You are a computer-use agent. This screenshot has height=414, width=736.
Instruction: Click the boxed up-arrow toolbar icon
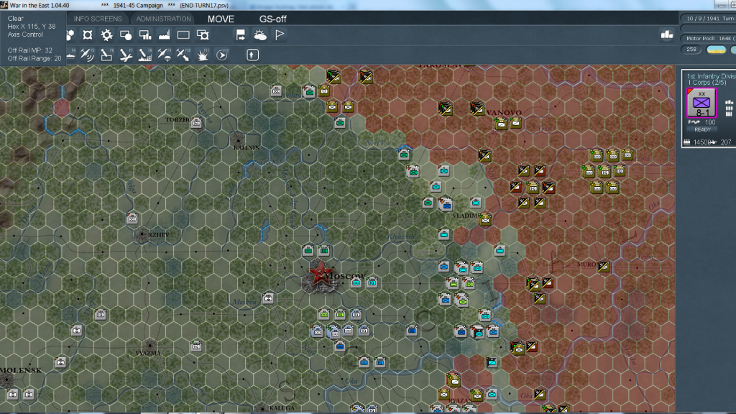point(252,54)
